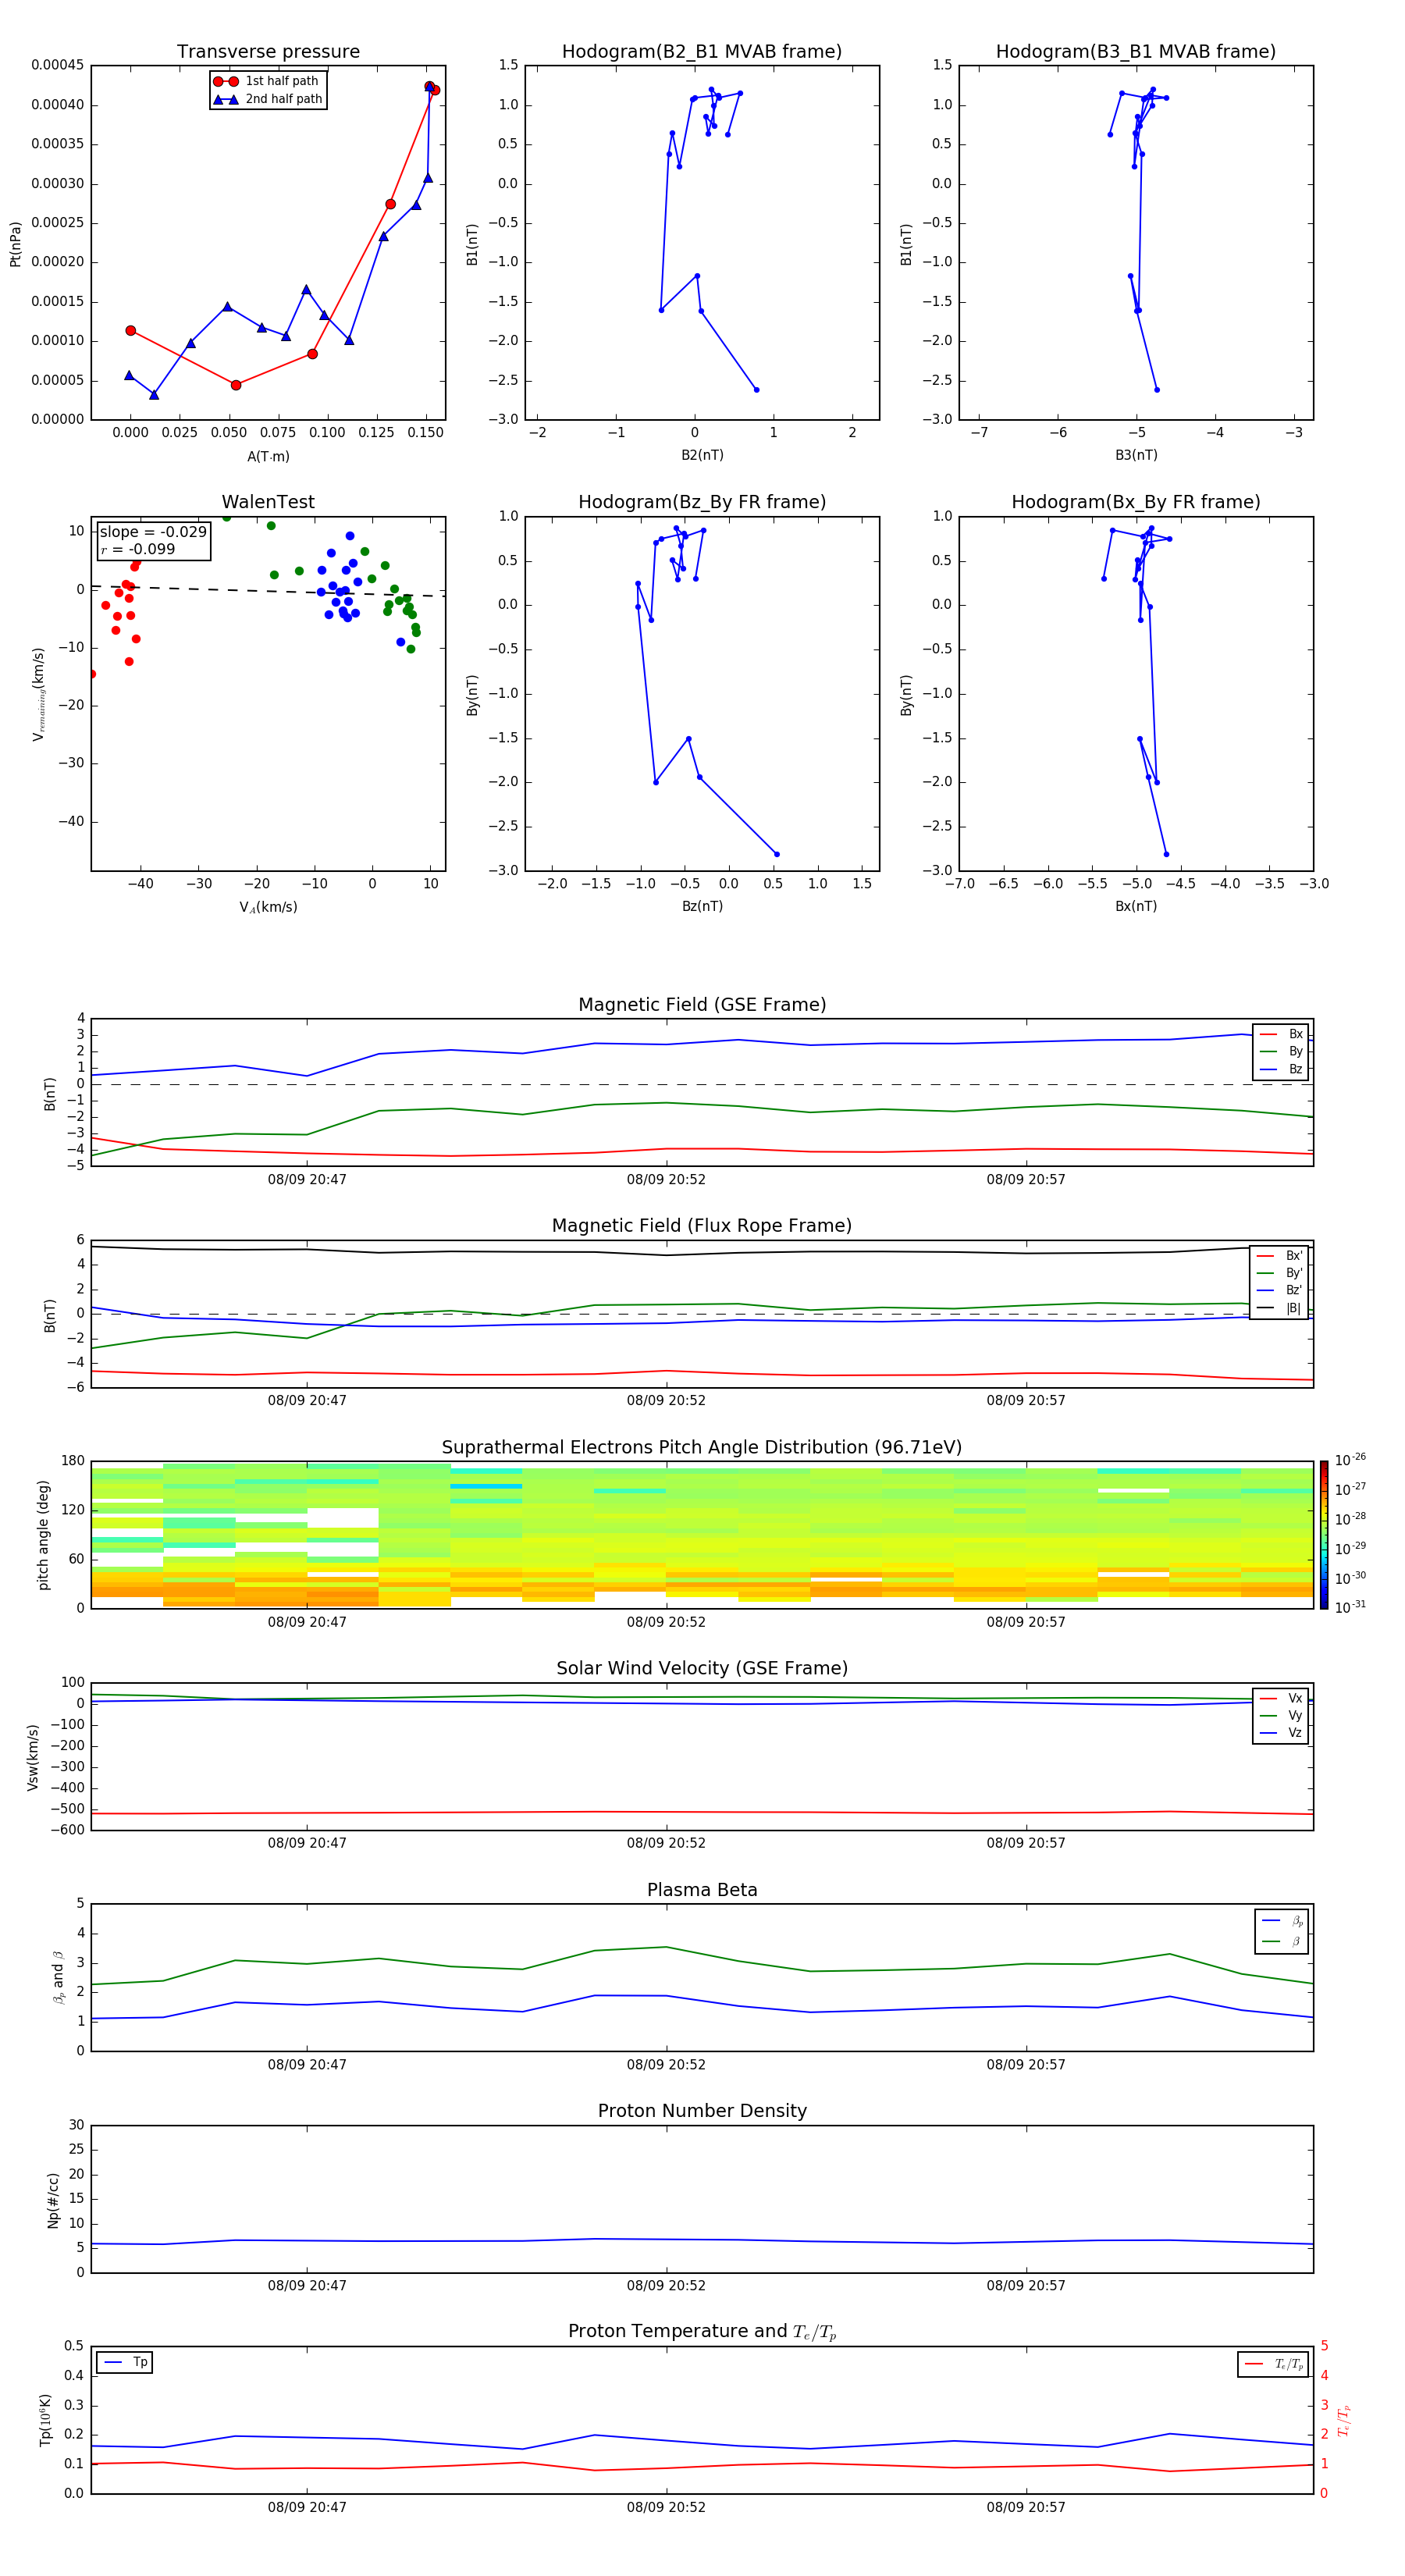This screenshot has width=1405, height=2576.
Task: Select the Bx' legend entry
Action: pyautogui.click(x=1280, y=1256)
